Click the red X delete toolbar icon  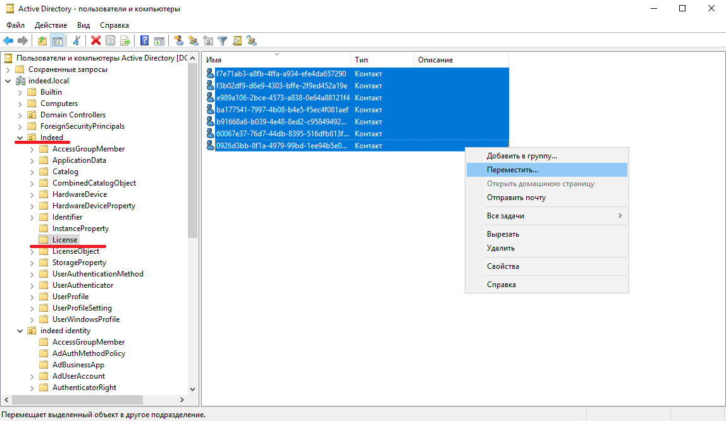[95, 41]
